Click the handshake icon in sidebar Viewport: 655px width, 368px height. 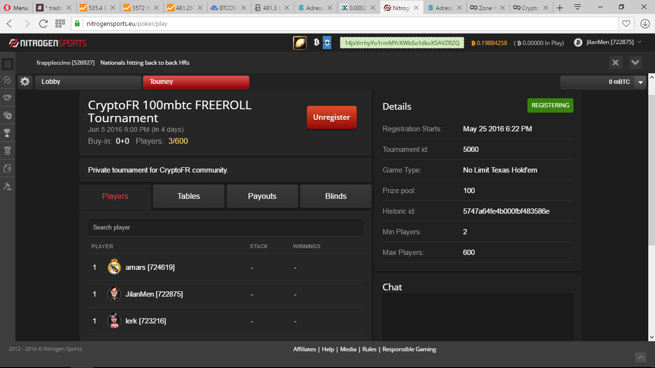pos(7,97)
